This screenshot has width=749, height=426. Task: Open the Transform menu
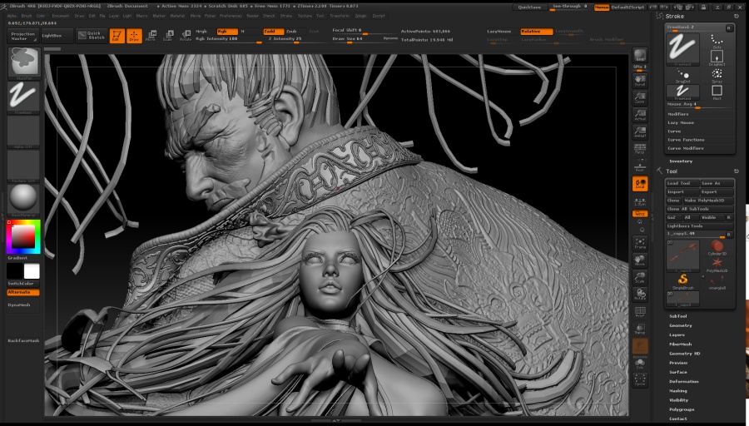point(340,16)
